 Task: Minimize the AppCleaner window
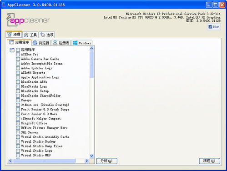point(209,5)
